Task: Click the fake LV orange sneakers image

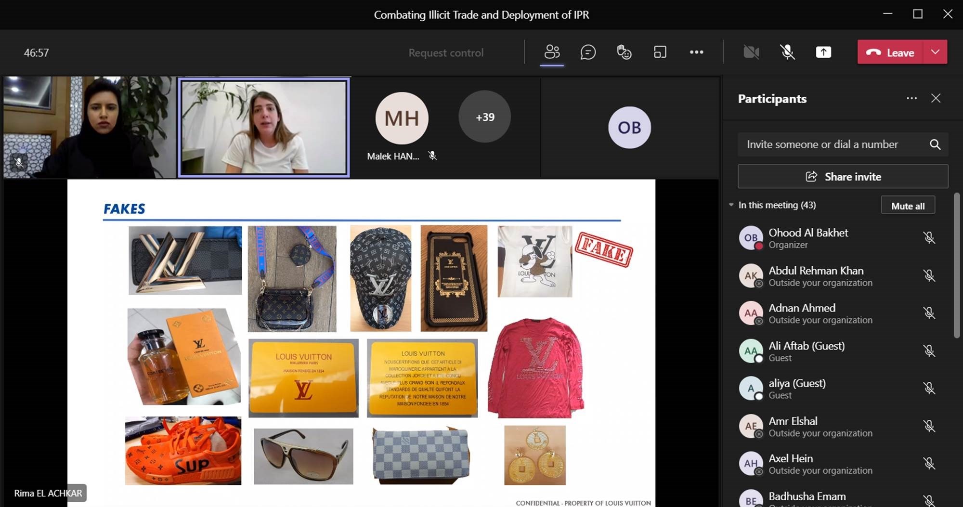Action: point(183,451)
